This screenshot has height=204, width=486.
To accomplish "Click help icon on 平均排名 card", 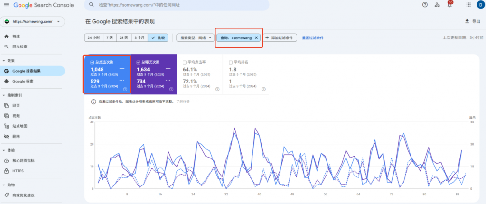I will [263, 89].
